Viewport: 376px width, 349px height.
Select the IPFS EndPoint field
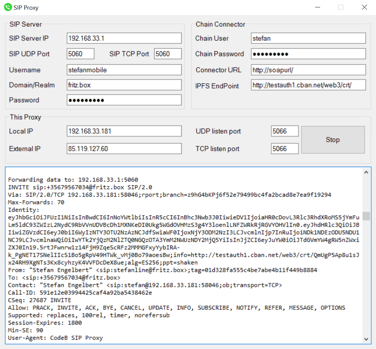[308, 85]
